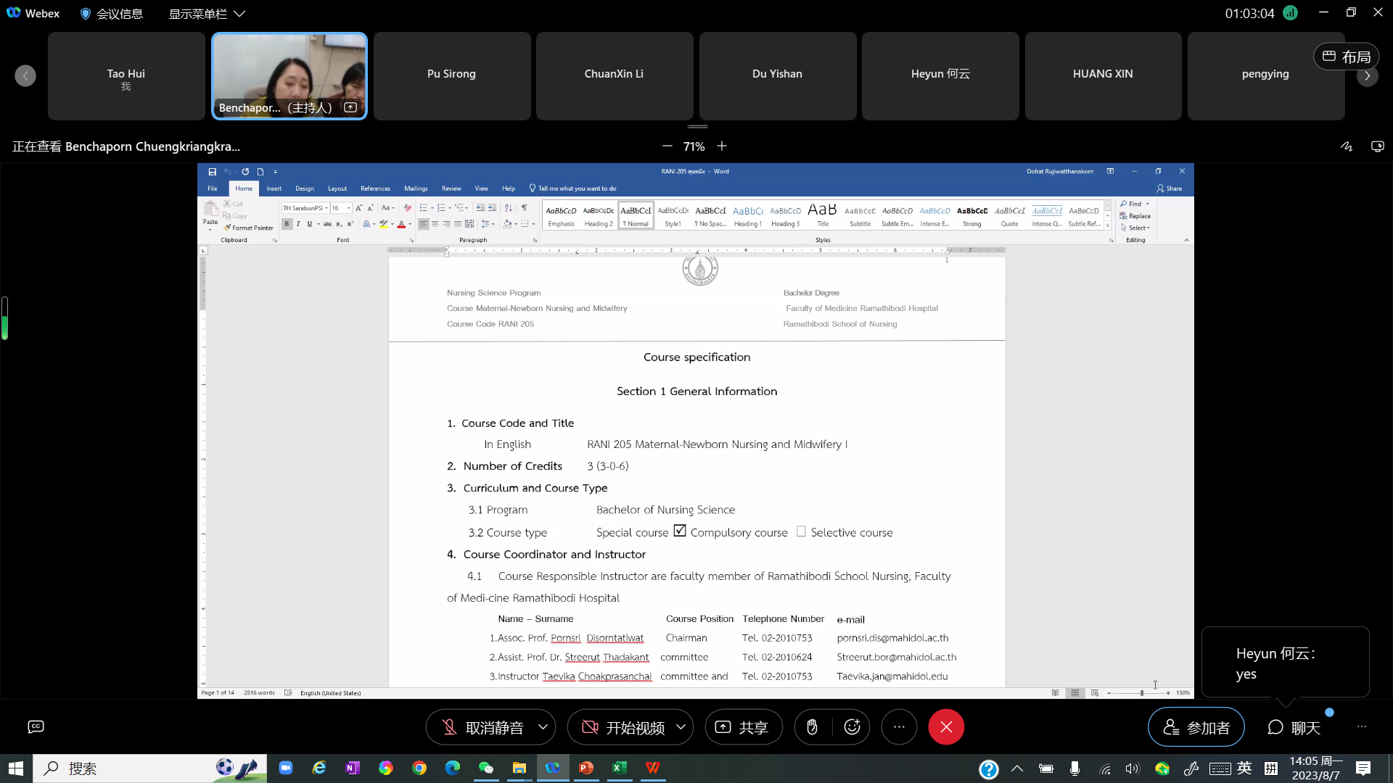
Task: Expand 显示菜单栏 menu dropdown
Action: 207,14
